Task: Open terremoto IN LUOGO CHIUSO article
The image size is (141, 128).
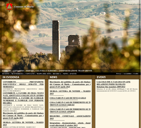Action: coord(70,104)
